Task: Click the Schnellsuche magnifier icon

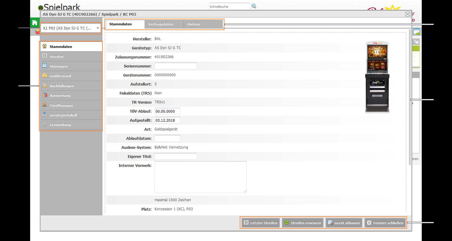Action: tap(254, 6)
